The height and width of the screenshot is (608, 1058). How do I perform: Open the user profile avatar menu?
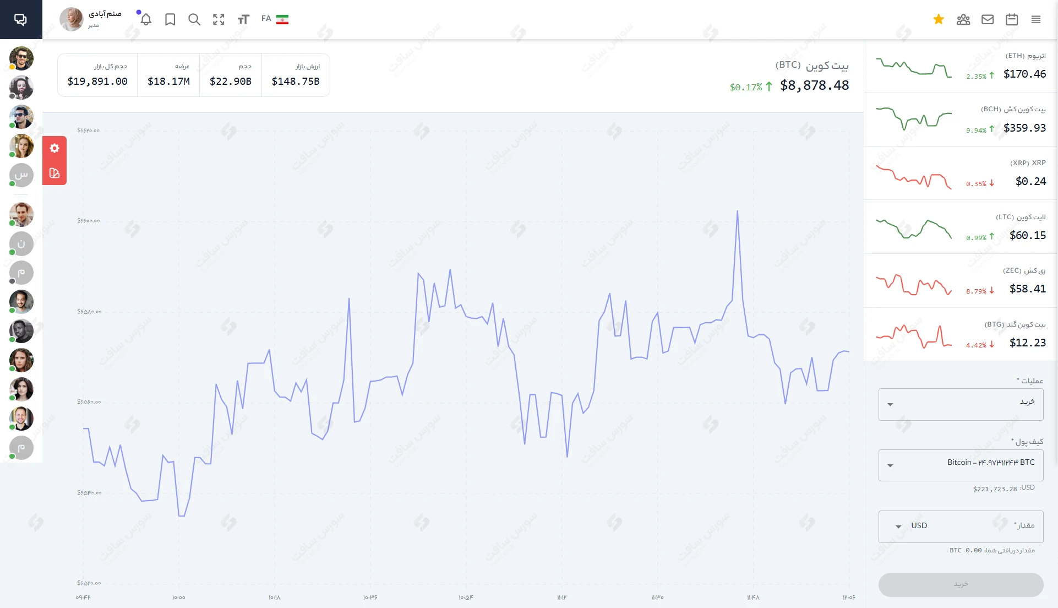(72, 19)
